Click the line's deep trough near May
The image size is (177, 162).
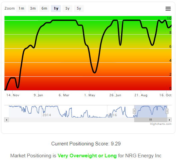pos(94,72)
